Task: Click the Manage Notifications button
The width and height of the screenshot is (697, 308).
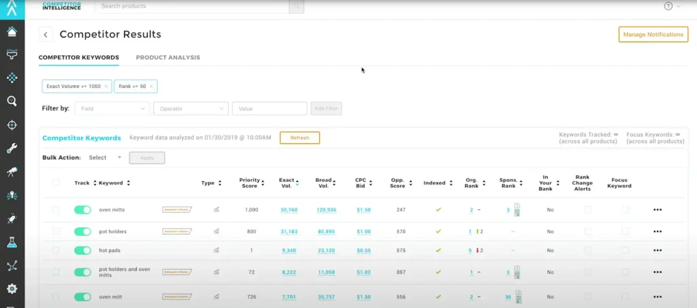Action: [x=653, y=35]
